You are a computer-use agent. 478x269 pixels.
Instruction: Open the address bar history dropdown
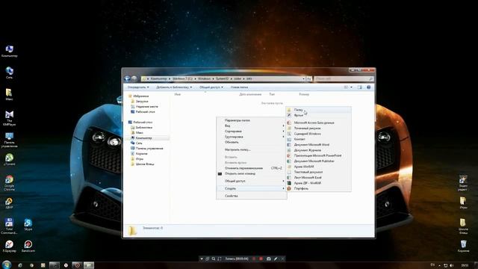[x=304, y=78]
